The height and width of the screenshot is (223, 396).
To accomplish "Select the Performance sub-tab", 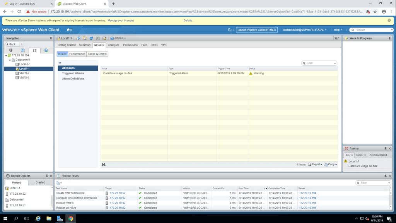I will click(x=77, y=54).
